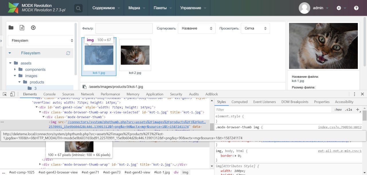Image resolution: width=367 pixels, height=175 pixels.
Task: Show the Properties tab
Action: tap(322, 102)
